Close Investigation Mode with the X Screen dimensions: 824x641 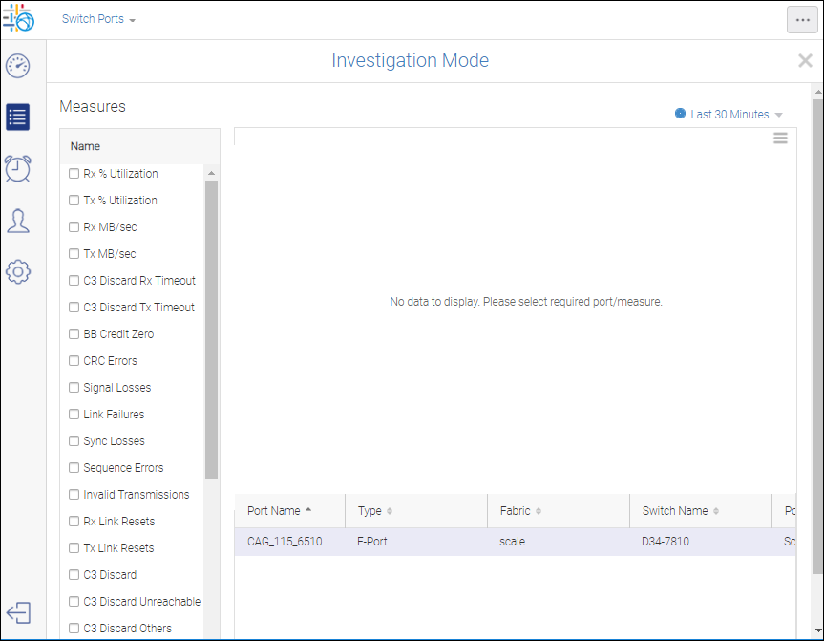pos(805,60)
